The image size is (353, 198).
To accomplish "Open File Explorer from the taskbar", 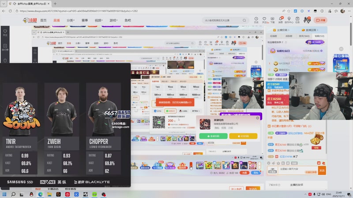I will 49,194.
